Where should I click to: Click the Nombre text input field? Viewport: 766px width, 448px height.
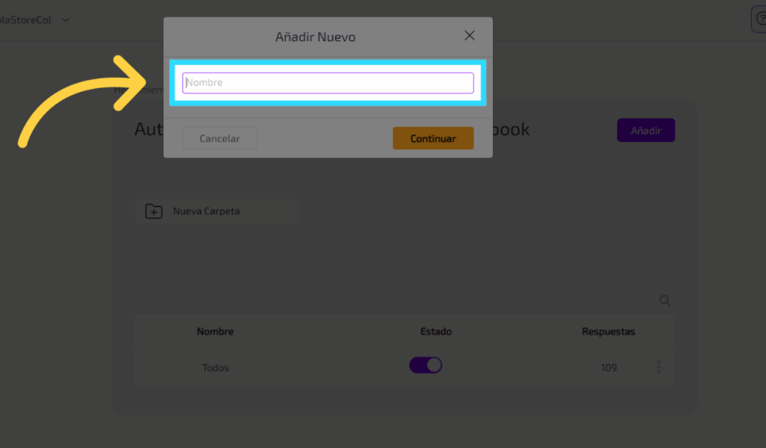(x=328, y=83)
